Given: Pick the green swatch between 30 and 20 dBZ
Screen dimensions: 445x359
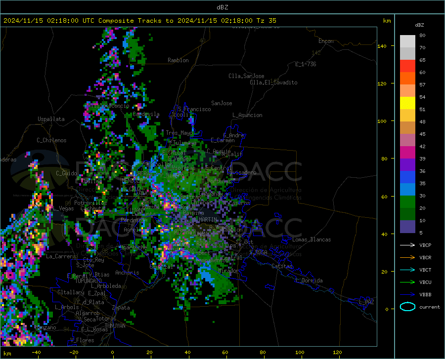Looking at the screenshot, I should 407,202.
